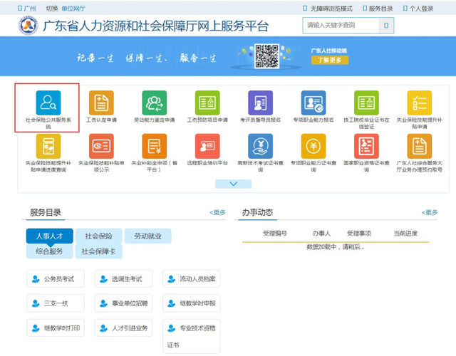Click the 专项职业能力报名 icon
Viewport: 456px width, 356px height.
pos(313,103)
